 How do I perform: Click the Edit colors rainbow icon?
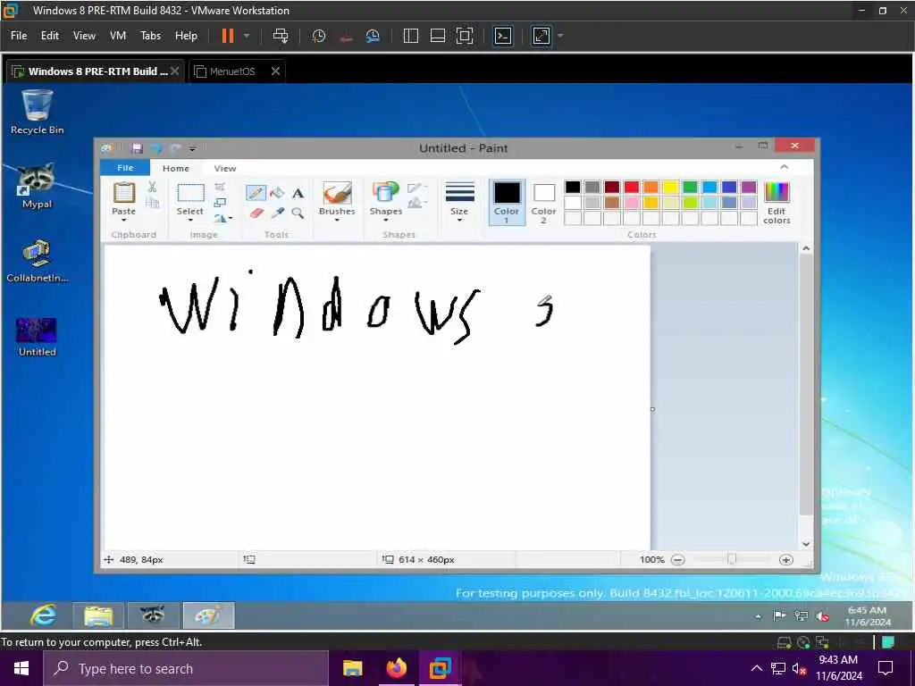776,193
